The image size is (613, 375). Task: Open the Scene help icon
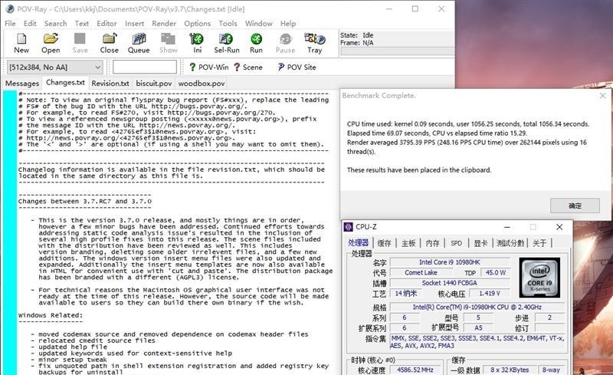pyautogui.click(x=247, y=67)
